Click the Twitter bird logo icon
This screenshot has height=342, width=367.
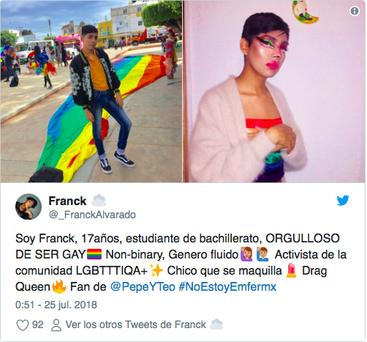point(343,201)
